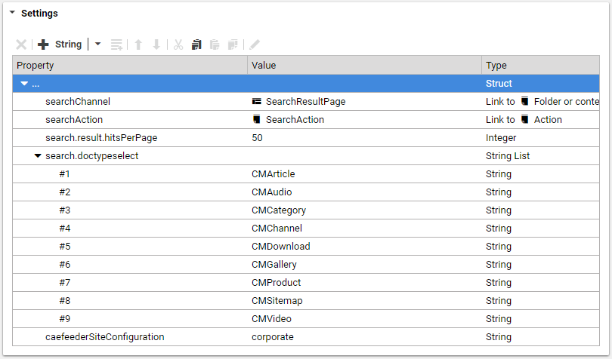Click the hitsPerPage value 50
612x359 pixels.
[x=257, y=137]
